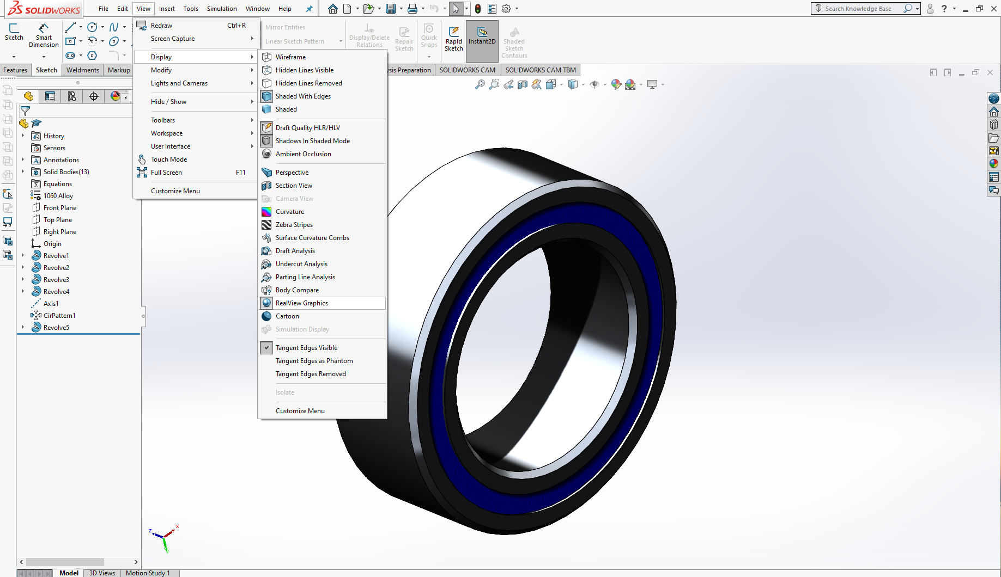Image resolution: width=1001 pixels, height=577 pixels.
Task: Open the Simulation menu
Action: click(221, 8)
